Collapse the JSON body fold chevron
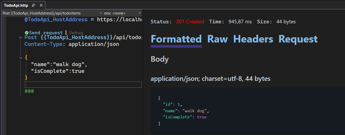 pos(21,58)
